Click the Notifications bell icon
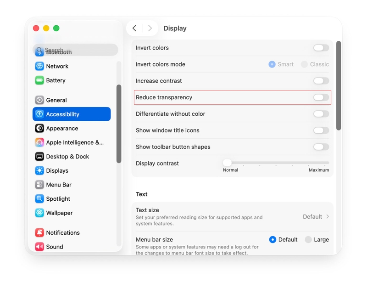 39,232
